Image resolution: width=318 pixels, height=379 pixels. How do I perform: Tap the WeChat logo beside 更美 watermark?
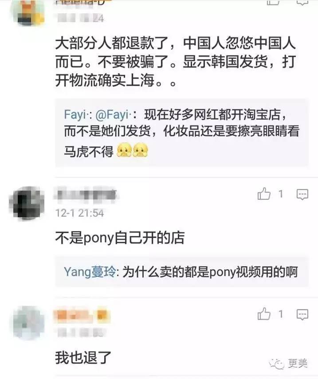coord(277,363)
